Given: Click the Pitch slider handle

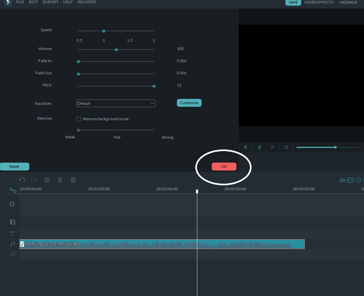Looking at the screenshot, I should coord(154,86).
